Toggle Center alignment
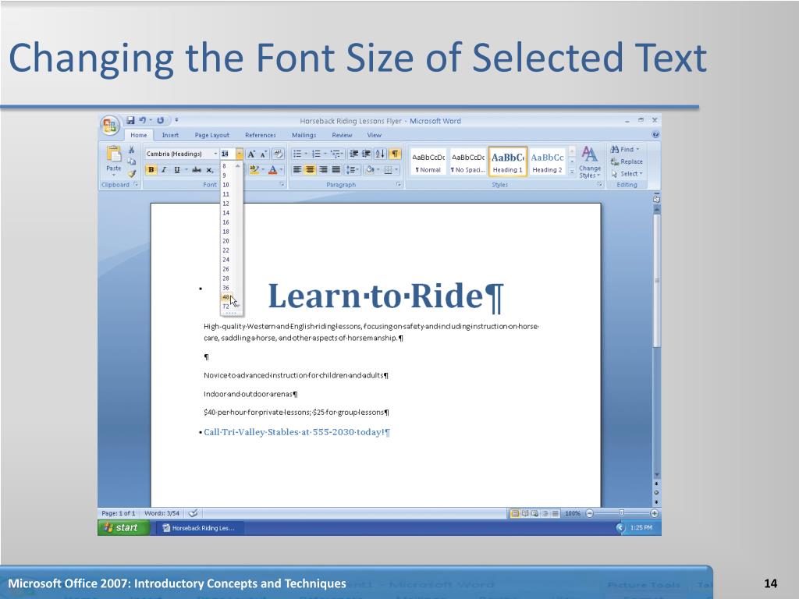The image size is (799, 599). click(311, 169)
